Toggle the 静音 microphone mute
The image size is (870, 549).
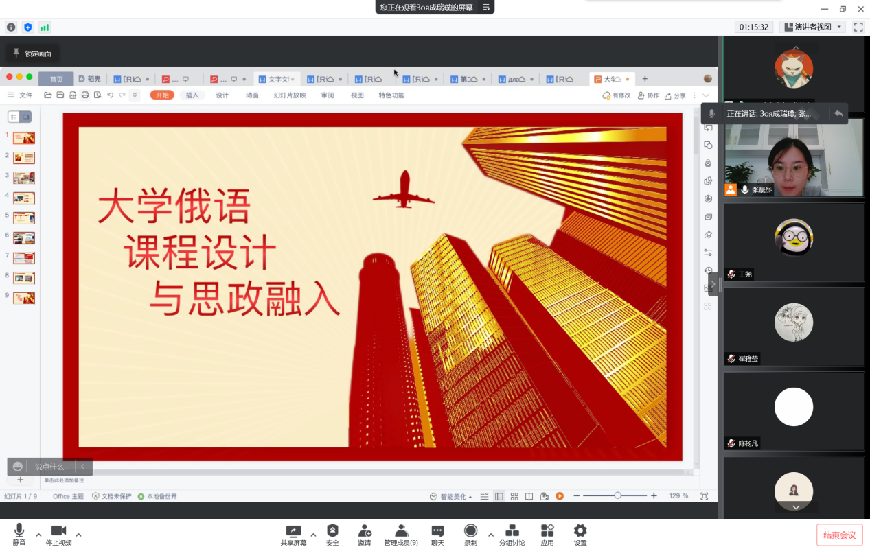click(19, 531)
